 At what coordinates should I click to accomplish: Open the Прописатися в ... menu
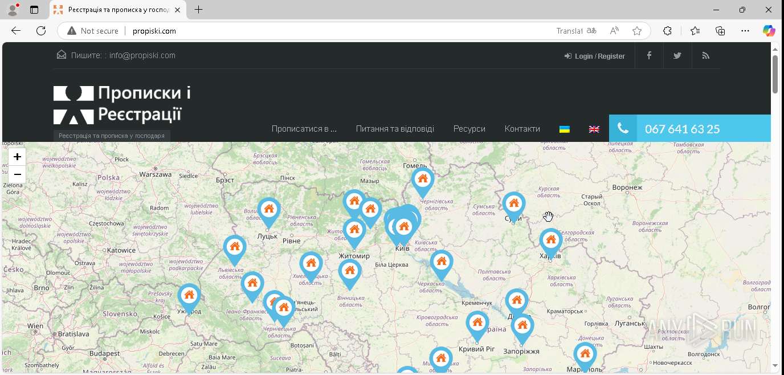tap(304, 129)
